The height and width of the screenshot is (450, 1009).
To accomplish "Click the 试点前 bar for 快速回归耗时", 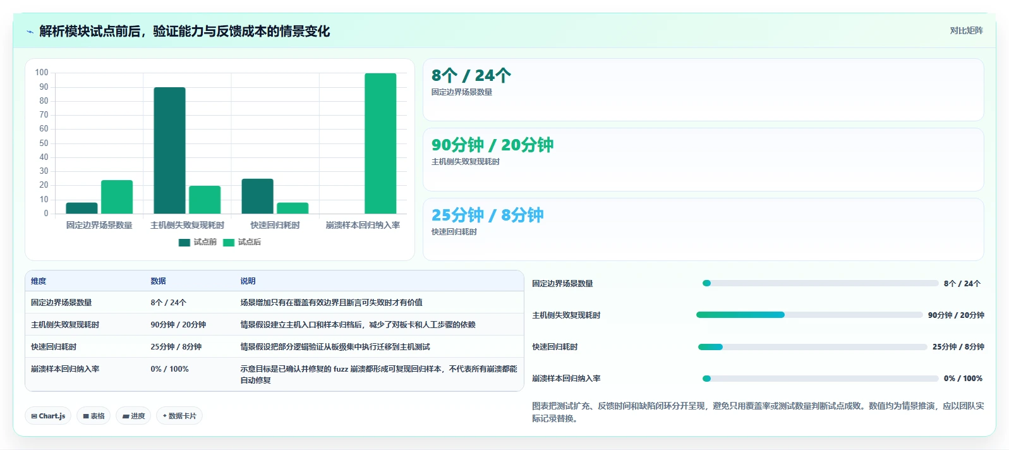I will click(257, 196).
